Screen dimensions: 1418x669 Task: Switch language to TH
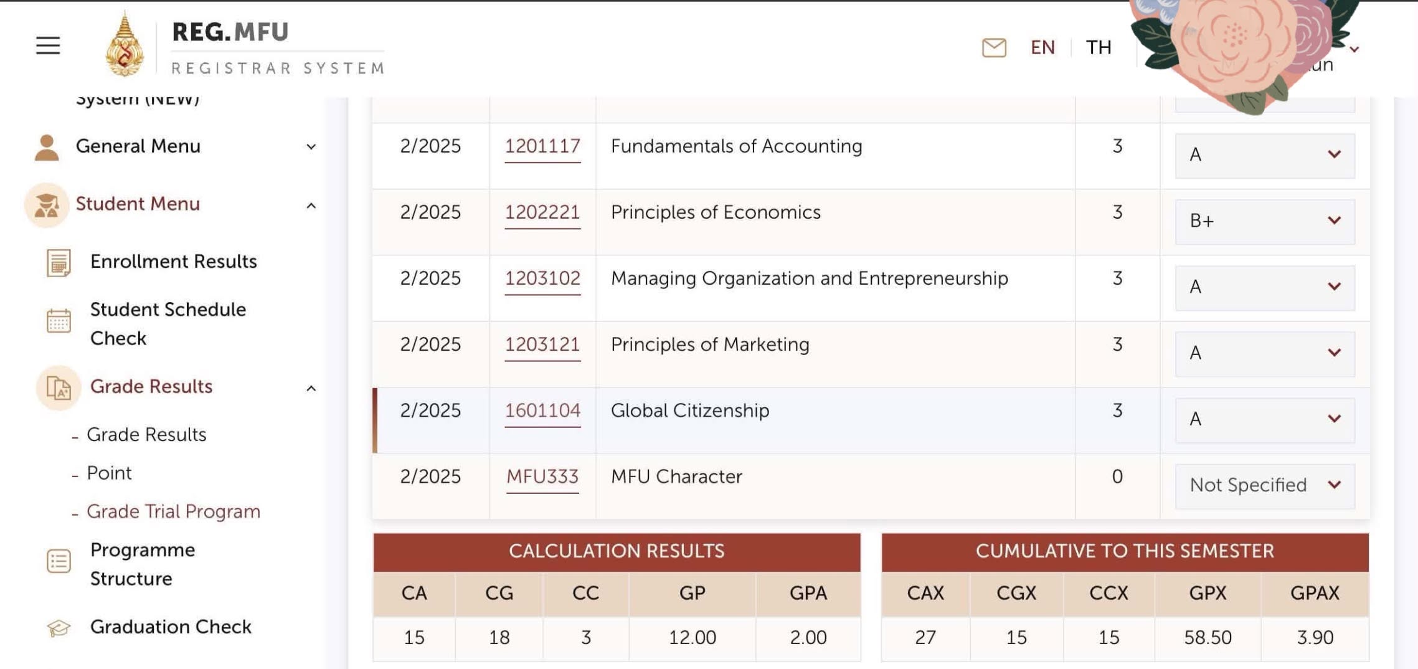[1099, 47]
